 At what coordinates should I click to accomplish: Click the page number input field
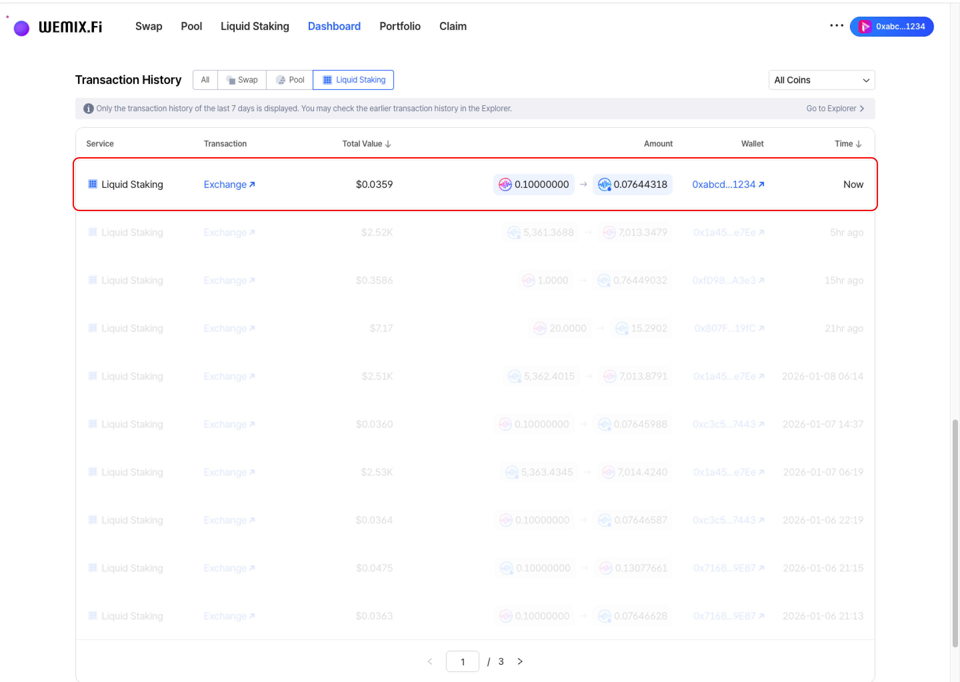[462, 661]
